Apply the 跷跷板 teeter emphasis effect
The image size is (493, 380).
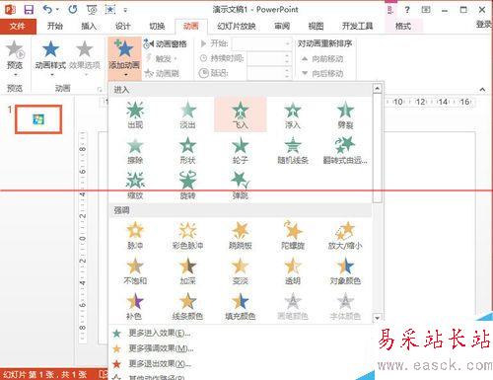tap(241, 235)
